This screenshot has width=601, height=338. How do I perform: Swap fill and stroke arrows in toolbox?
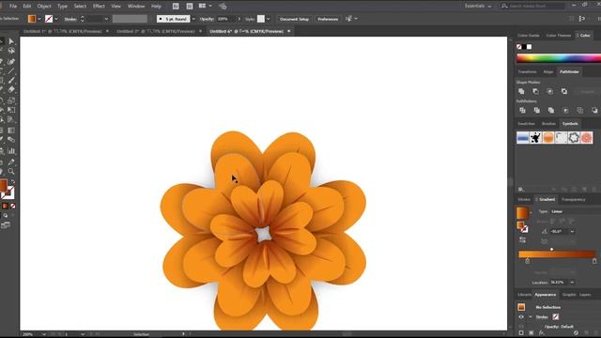pyautogui.click(x=12, y=181)
